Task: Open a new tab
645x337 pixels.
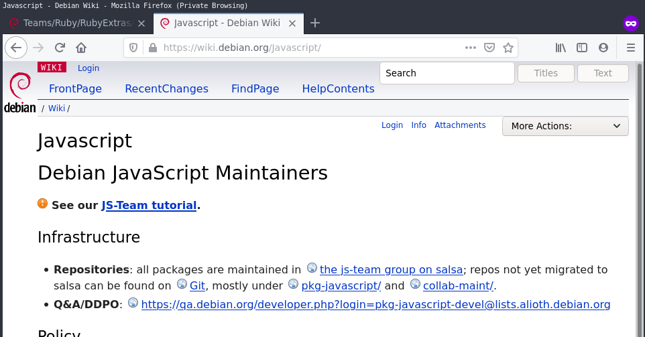Action: [315, 23]
